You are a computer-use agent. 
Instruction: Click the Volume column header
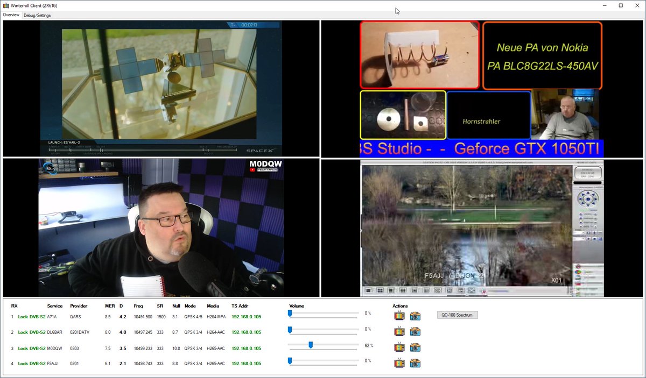[x=297, y=306]
